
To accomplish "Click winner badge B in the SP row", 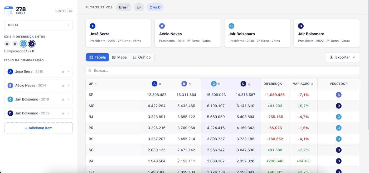I will (x=339, y=95).
